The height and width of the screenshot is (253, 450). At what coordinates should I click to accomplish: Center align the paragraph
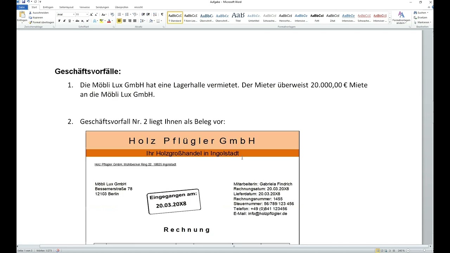(124, 21)
